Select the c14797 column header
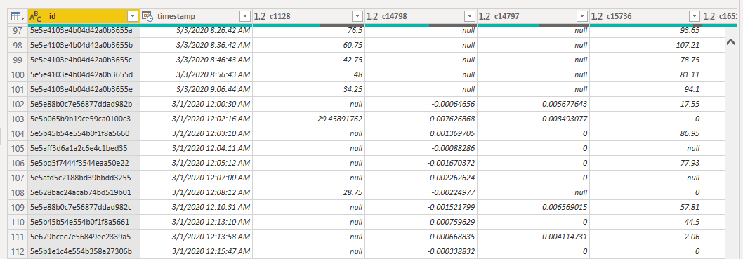 point(534,17)
